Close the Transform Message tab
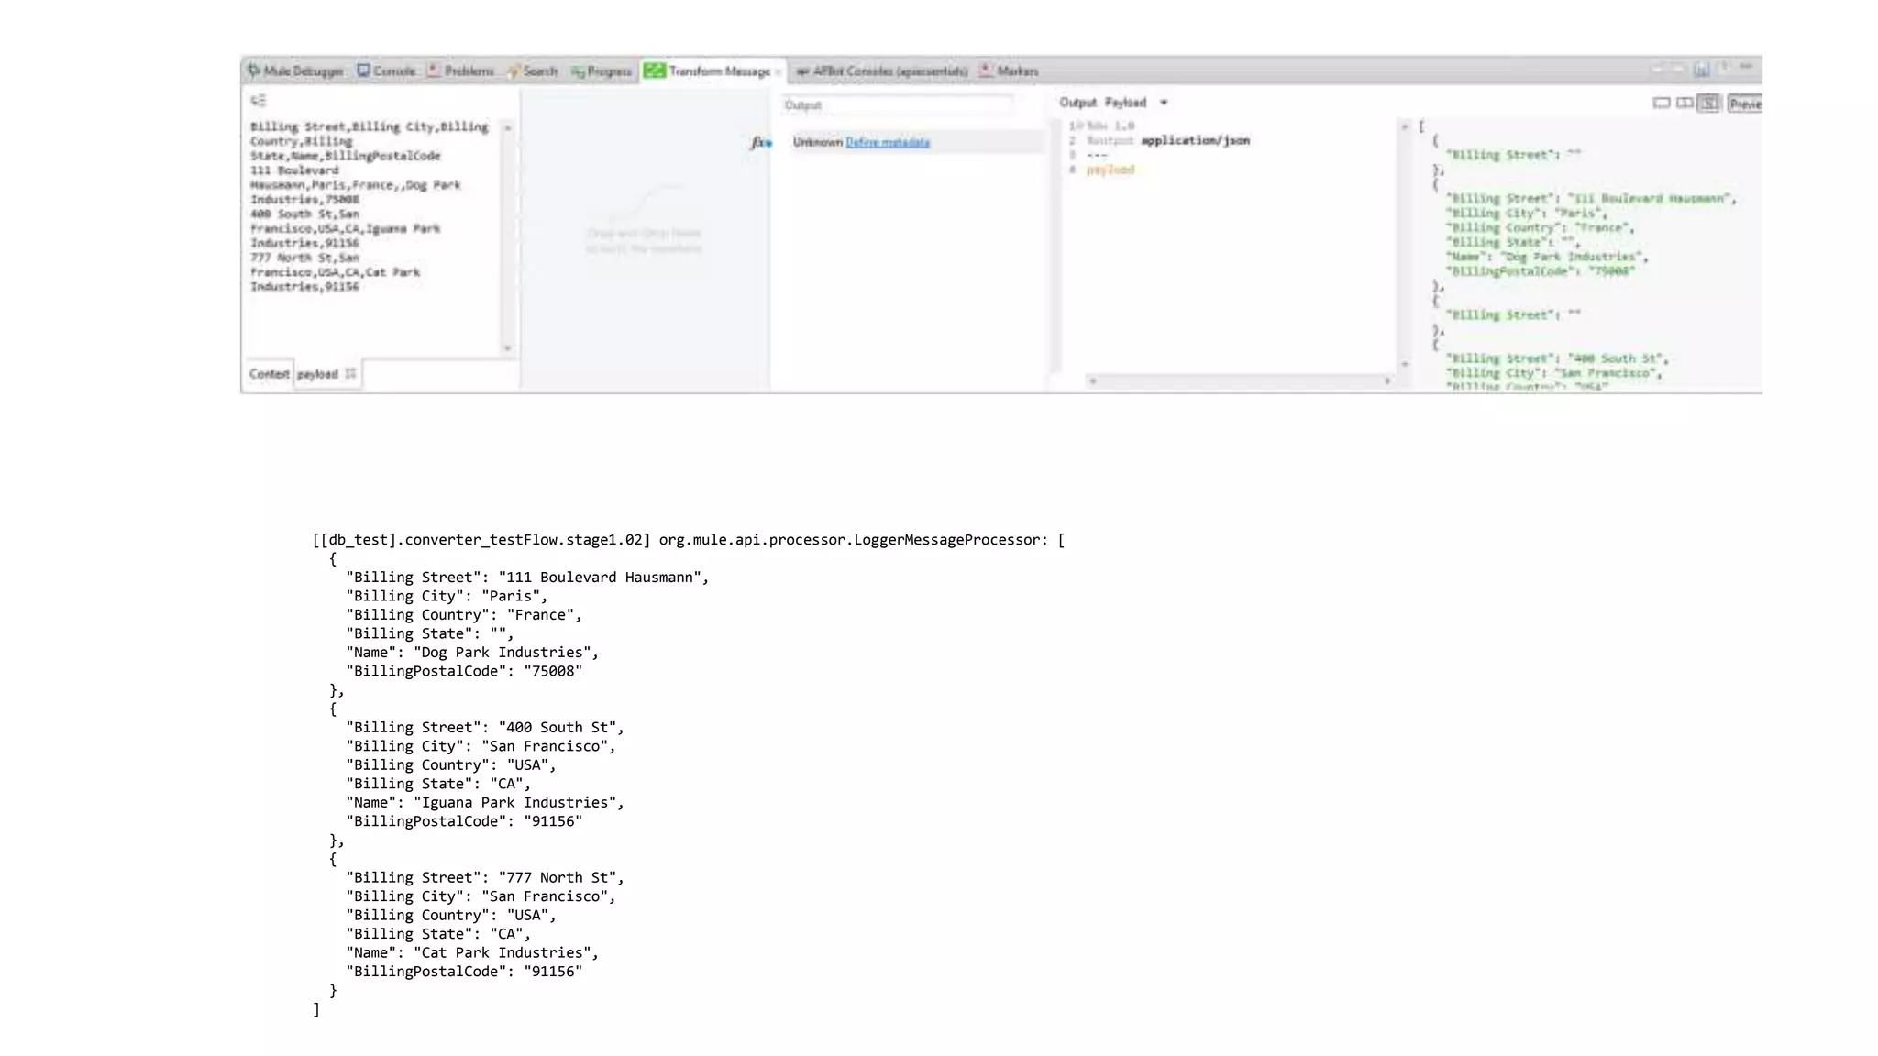The image size is (1878, 1056). click(779, 71)
